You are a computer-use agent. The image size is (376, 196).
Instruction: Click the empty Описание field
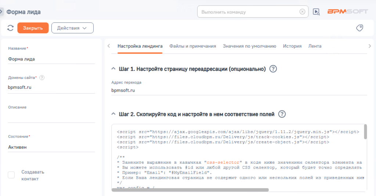[x=51, y=117]
